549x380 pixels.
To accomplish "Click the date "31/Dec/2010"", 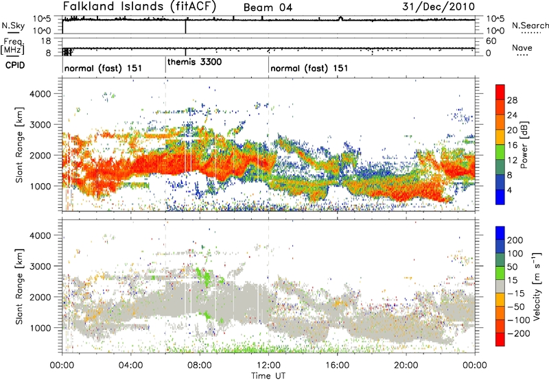I will click(x=439, y=7).
